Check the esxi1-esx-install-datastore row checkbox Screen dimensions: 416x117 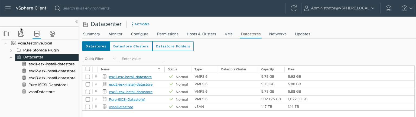tap(88, 77)
